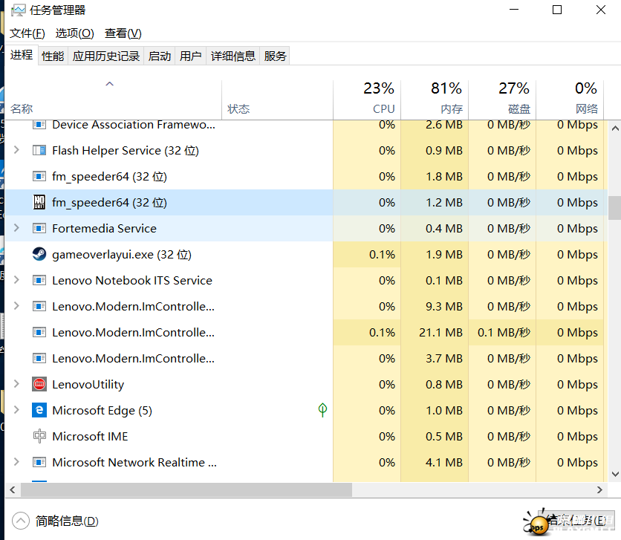Click the Microsoft Edge icon
621x540 pixels.
[x=39, y=410]
